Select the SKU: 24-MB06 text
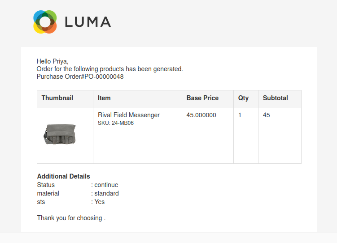Screen dimensions: 337x243 point(116,123)
